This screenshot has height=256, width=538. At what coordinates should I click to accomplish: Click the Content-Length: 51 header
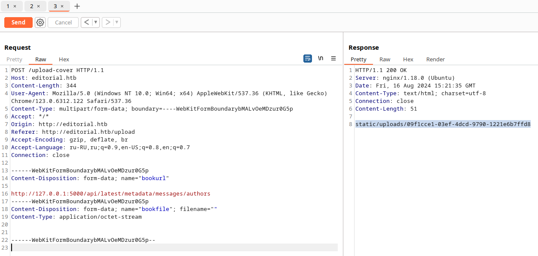[386, 108]
